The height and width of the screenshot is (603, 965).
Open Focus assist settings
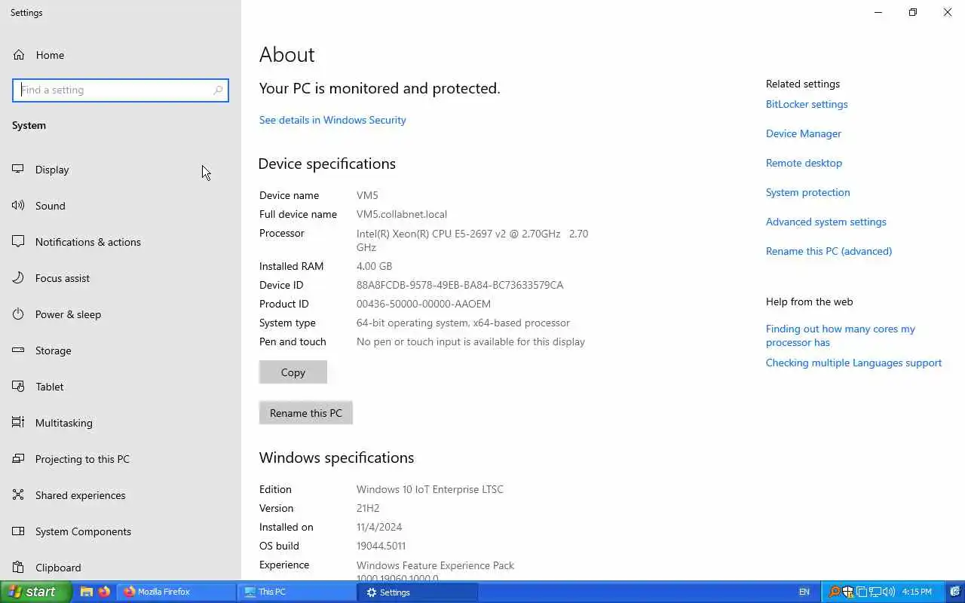[x=120, y=278]
